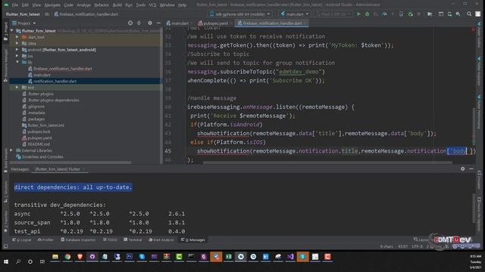The image size is (485, 272).
Task: Expand the test folder
Action: 17,88
